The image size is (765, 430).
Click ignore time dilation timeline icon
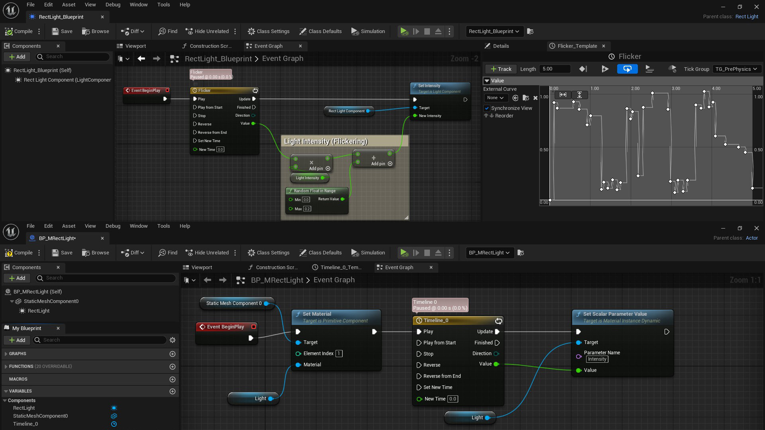click(x=672, y=69)
